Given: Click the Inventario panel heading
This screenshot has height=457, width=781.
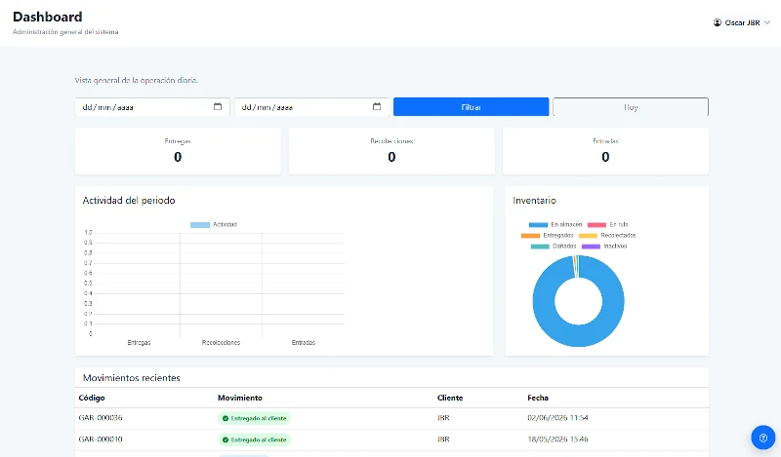Looking at the screenshot, I should pyautogui.click(x=534, y=201).
